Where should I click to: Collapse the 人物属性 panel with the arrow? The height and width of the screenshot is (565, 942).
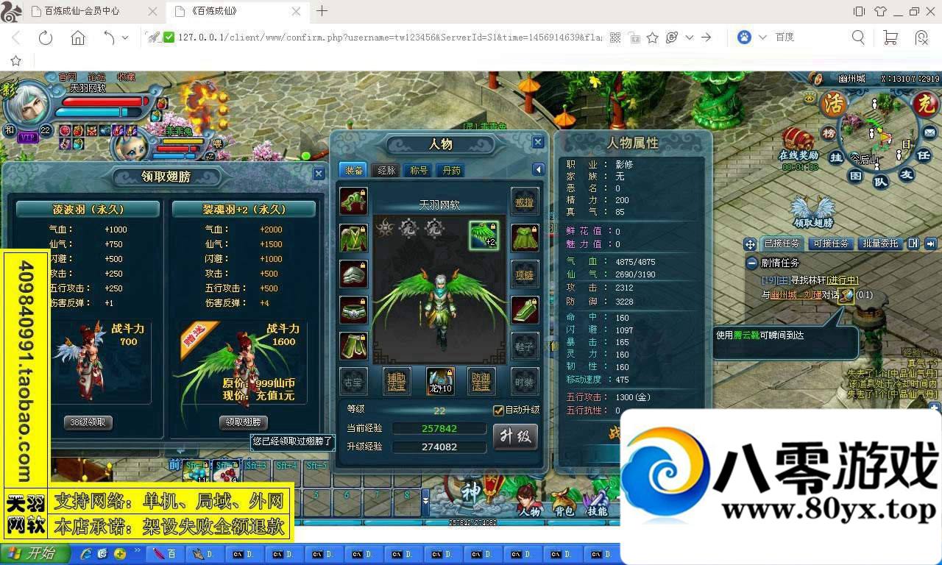tap(539, 170)
